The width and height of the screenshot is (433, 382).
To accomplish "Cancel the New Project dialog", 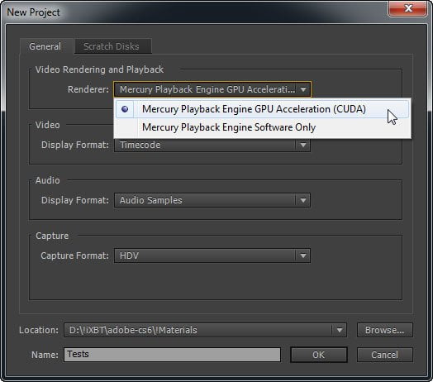I will click(x=385, y=355).
